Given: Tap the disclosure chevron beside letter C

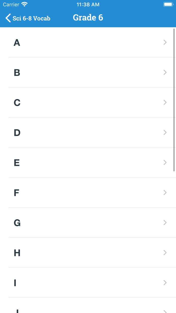Looking at the screenshot, I should pyautogui.click(x=165, y=102).
